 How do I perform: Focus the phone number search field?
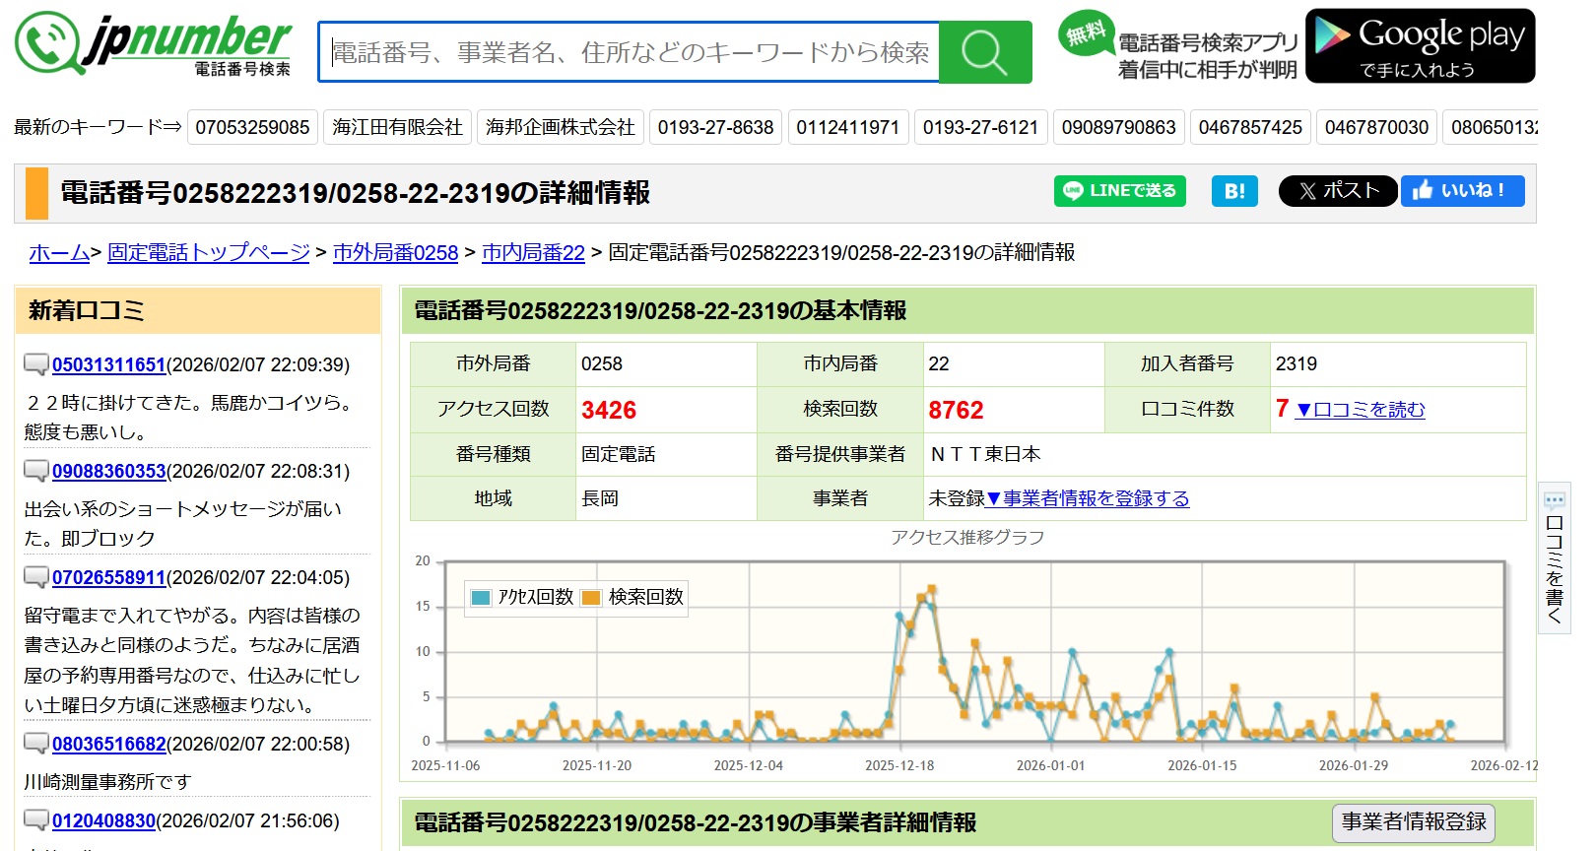point(629,52)
